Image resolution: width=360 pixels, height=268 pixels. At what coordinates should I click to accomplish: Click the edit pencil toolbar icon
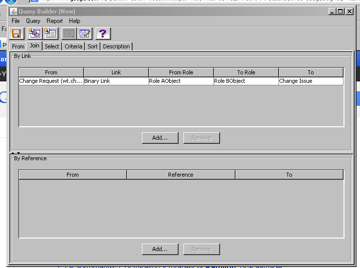pyautogui.click(x=84, y=34)
